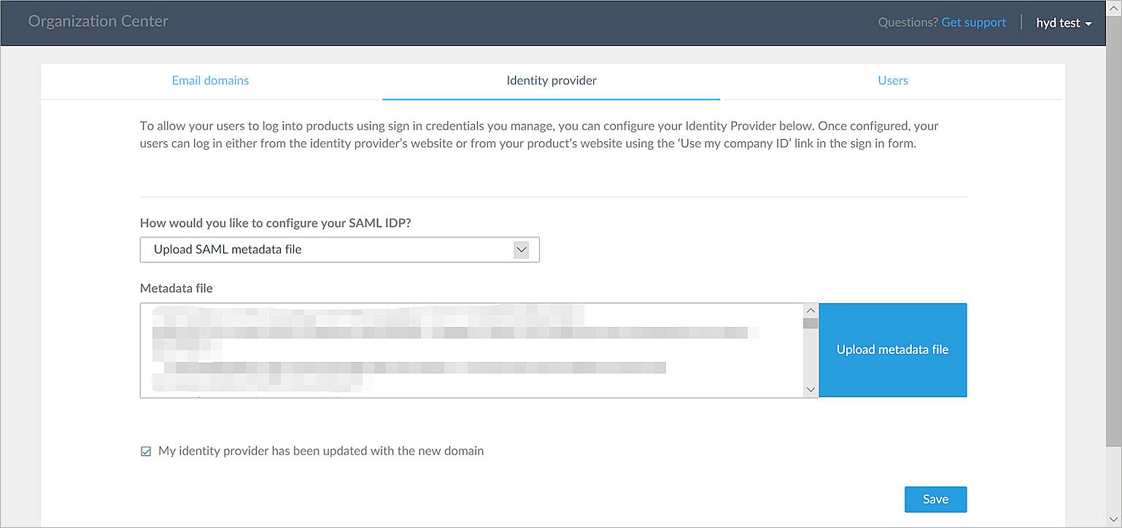Image resolution: width=1122 pixels, height=528 pixels.
Task: Click the 'My identity provider has been updated' label
Action: click(321, 451)
